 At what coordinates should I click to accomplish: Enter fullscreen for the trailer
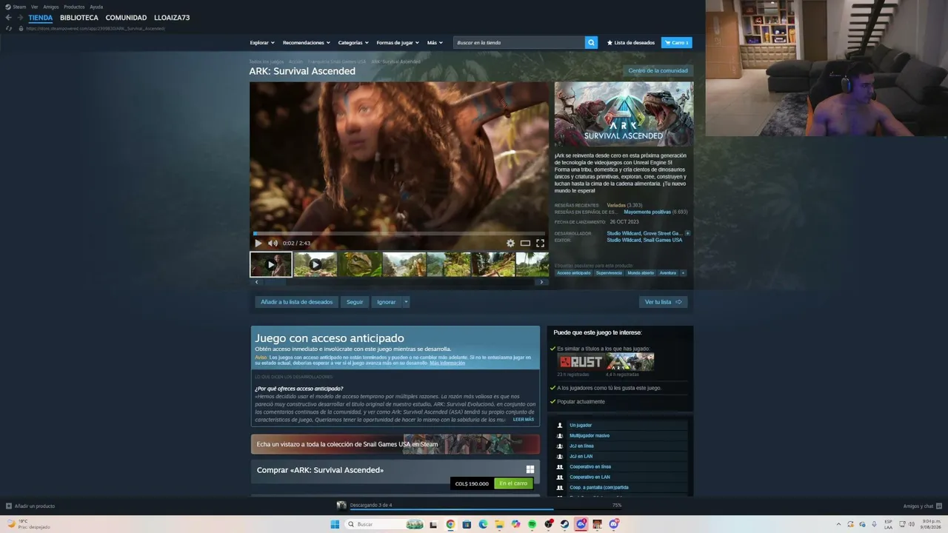[x=540, y=243]
